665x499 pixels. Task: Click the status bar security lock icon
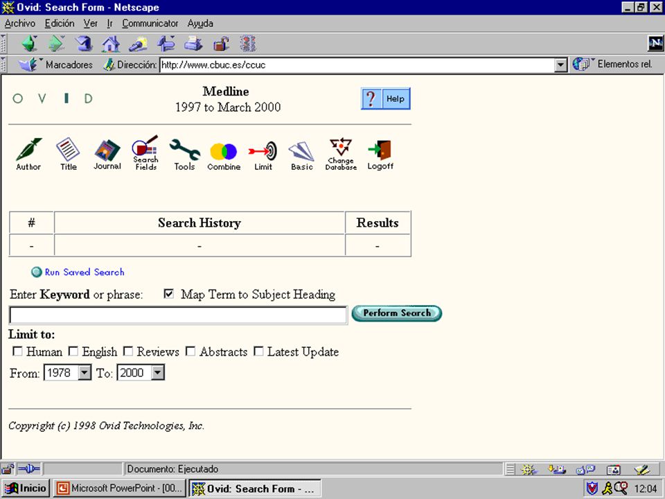[x=8, y=469]
